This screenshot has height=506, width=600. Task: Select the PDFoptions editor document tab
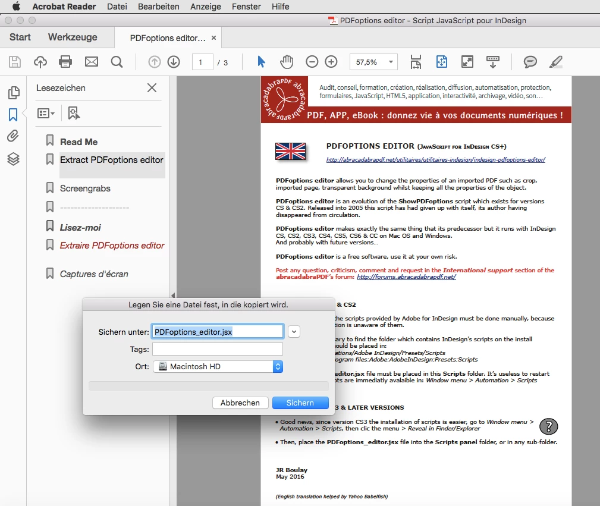pyautogui.click(x=168, y=38)
